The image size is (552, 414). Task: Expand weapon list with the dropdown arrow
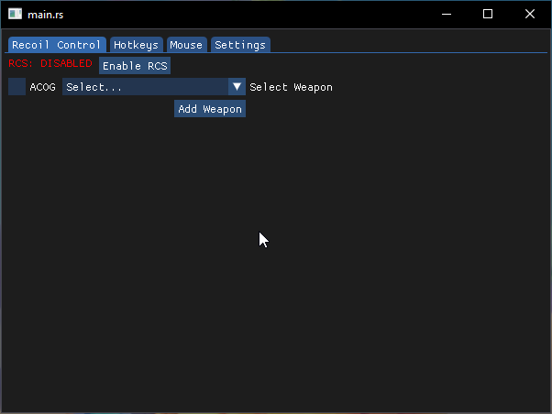coord(237,87)
